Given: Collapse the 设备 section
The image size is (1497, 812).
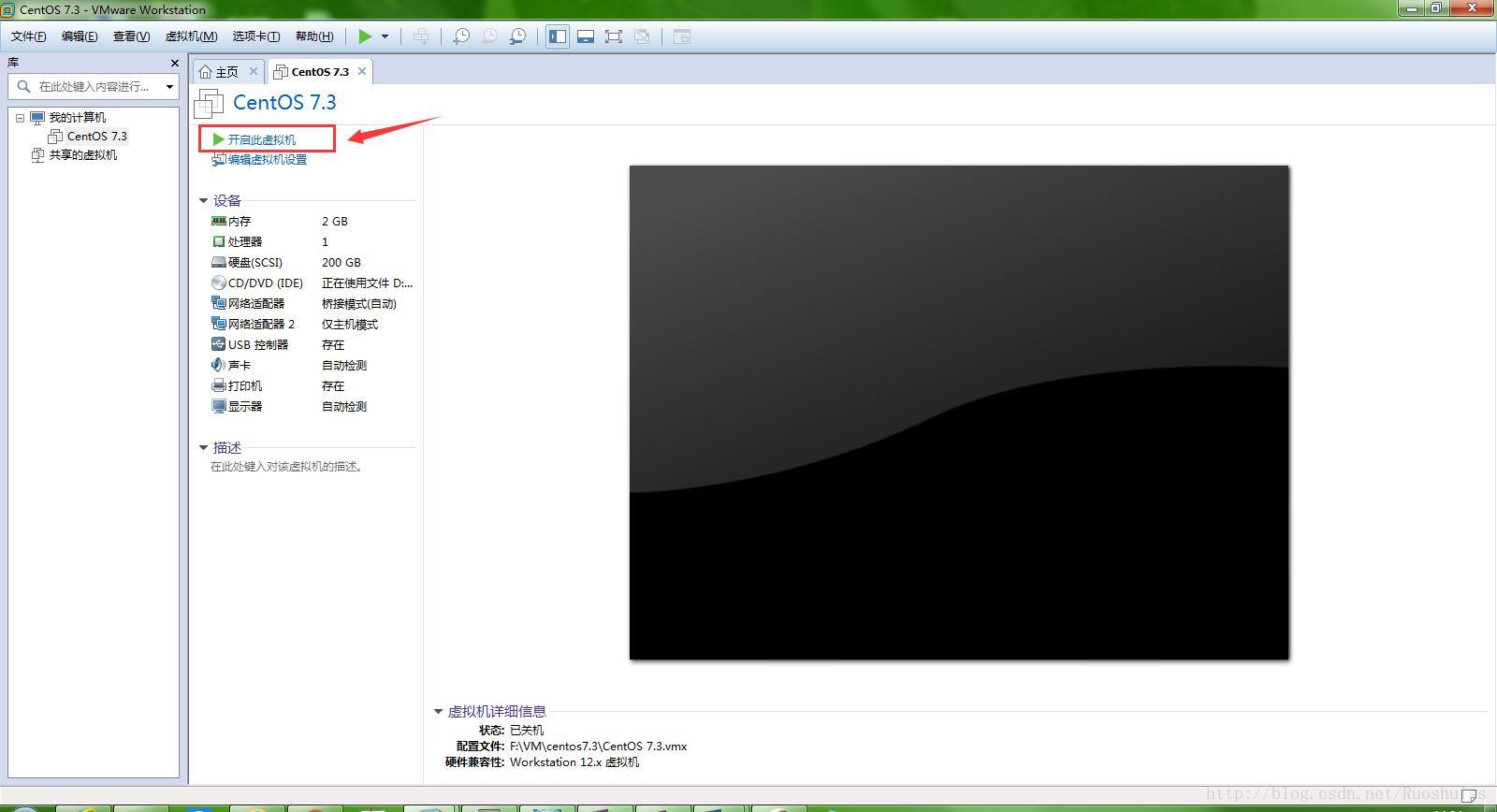Looking at the screenshot, I should pos(203,200).
